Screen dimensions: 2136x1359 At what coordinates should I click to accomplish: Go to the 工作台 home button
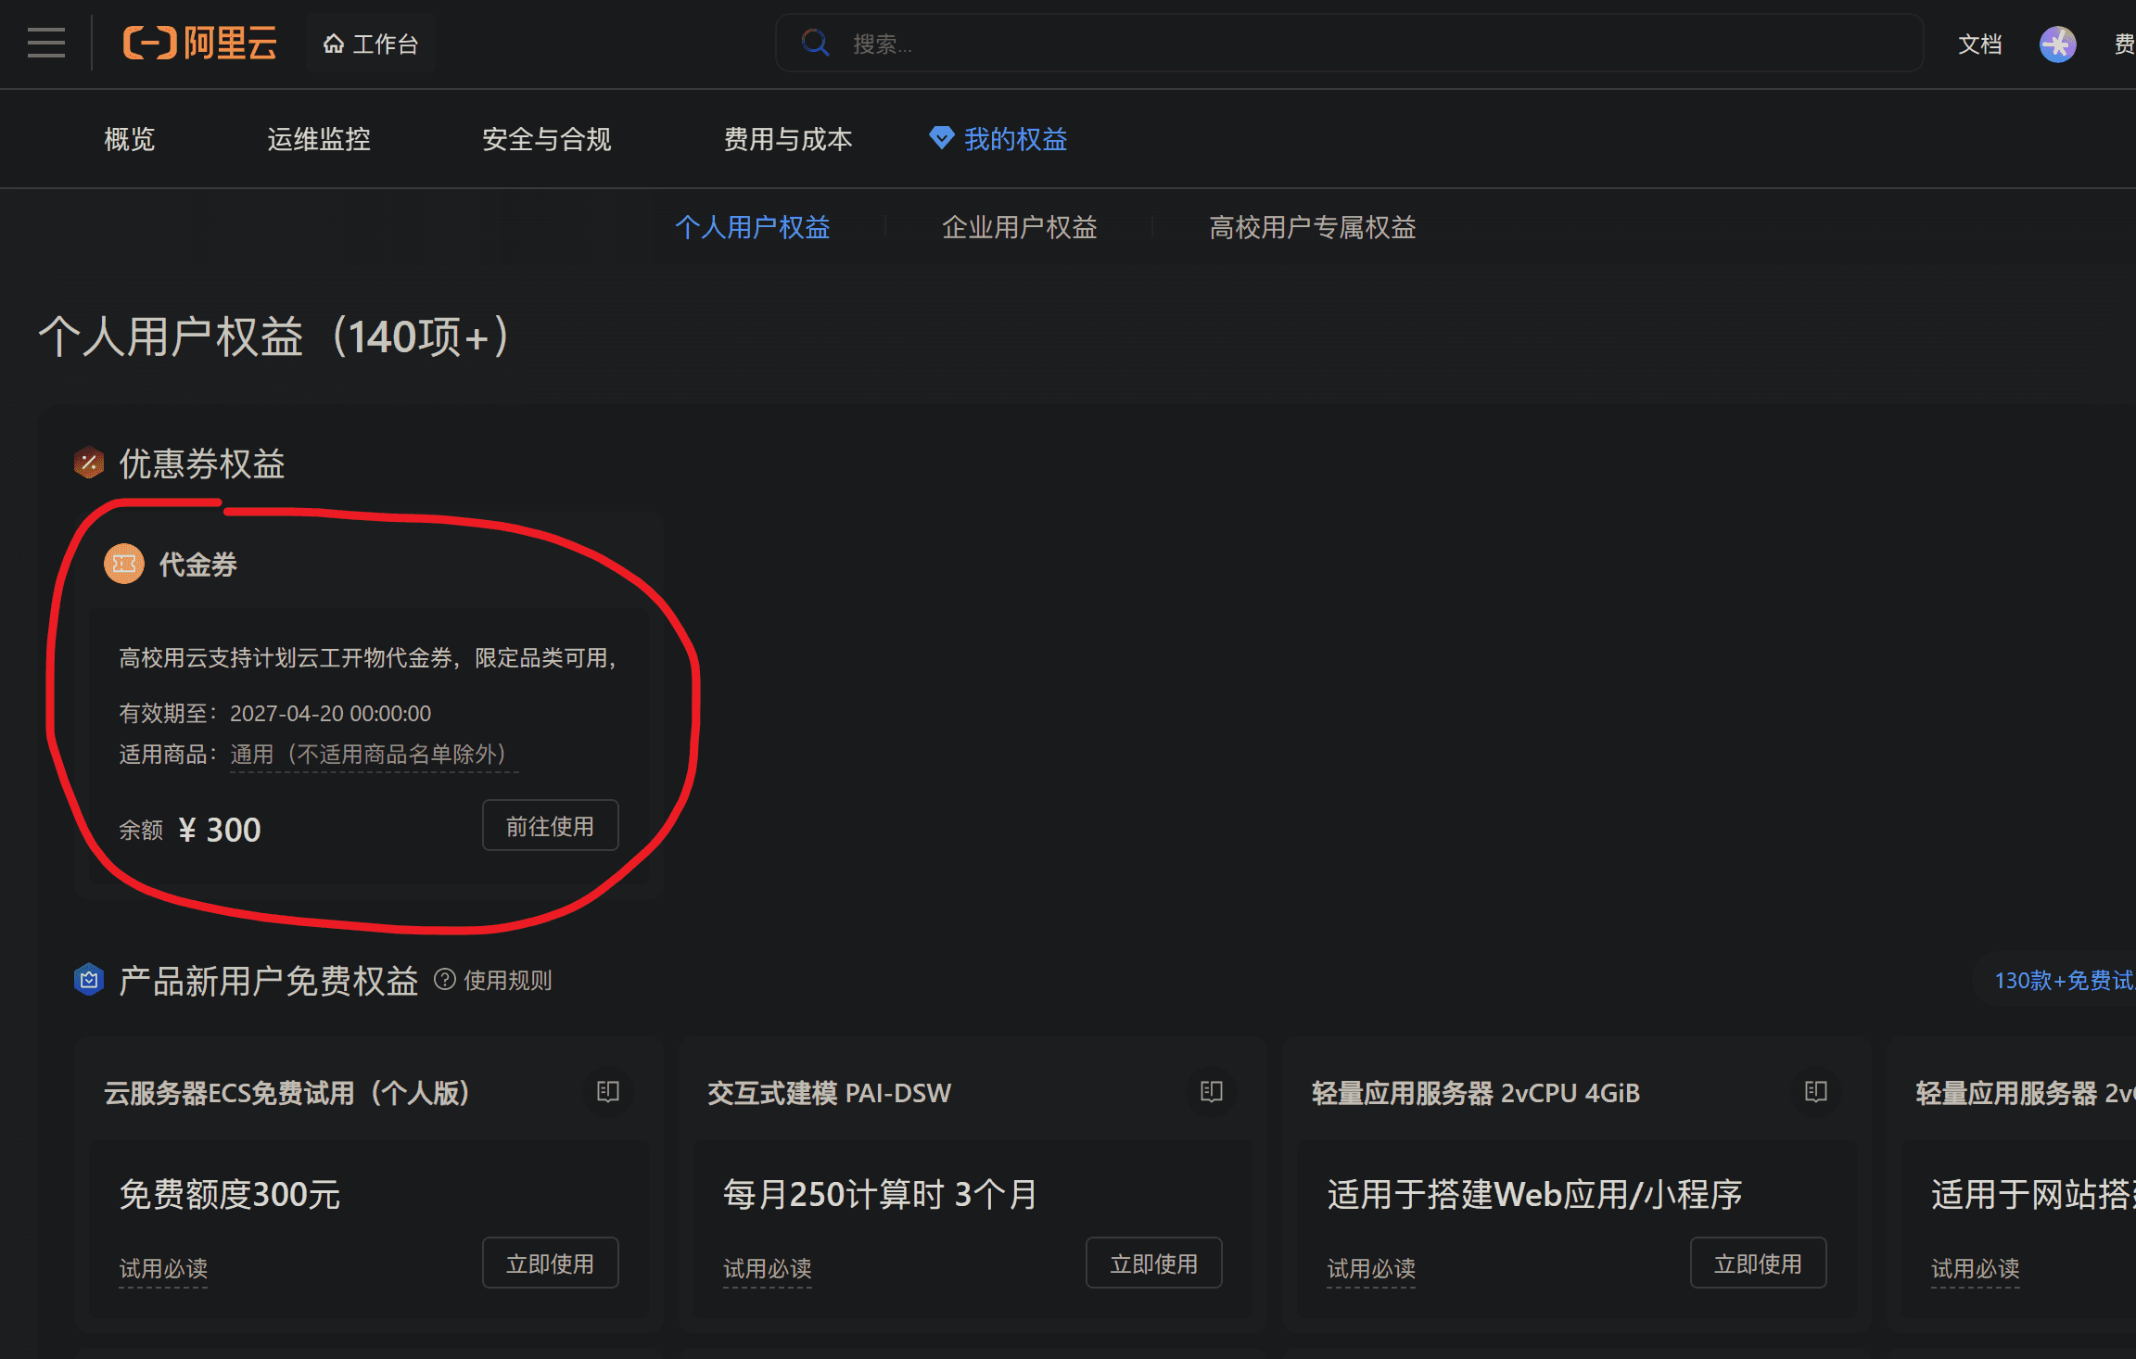click(371, 44)
